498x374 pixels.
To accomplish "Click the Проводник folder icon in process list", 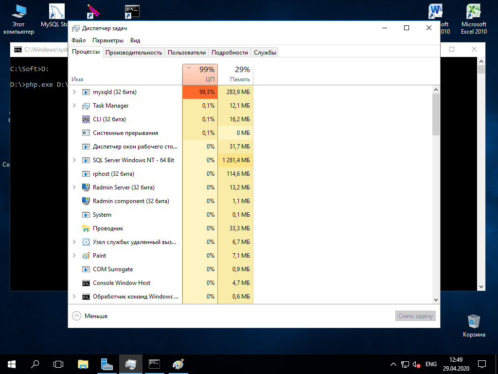I will [x=86, y=228].
